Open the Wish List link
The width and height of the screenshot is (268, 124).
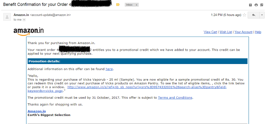point(225,32)
